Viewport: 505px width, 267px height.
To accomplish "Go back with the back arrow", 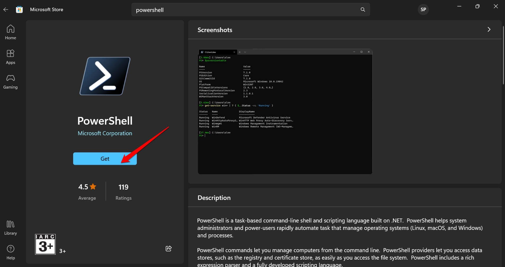I will (6, 10).
